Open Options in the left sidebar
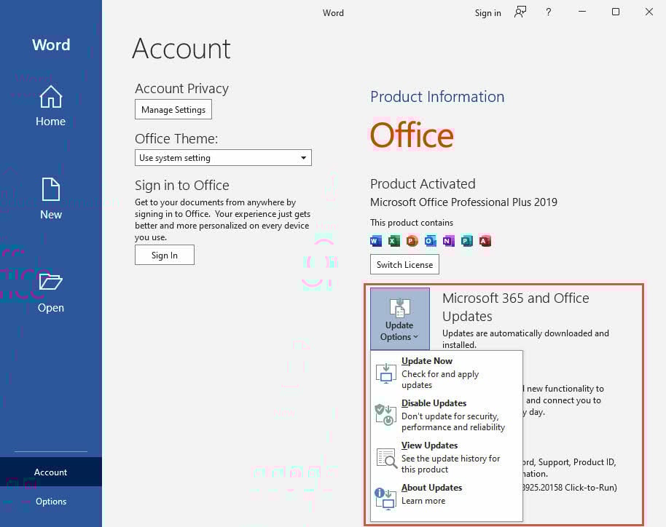666x527 pixels. click(50, 501)
